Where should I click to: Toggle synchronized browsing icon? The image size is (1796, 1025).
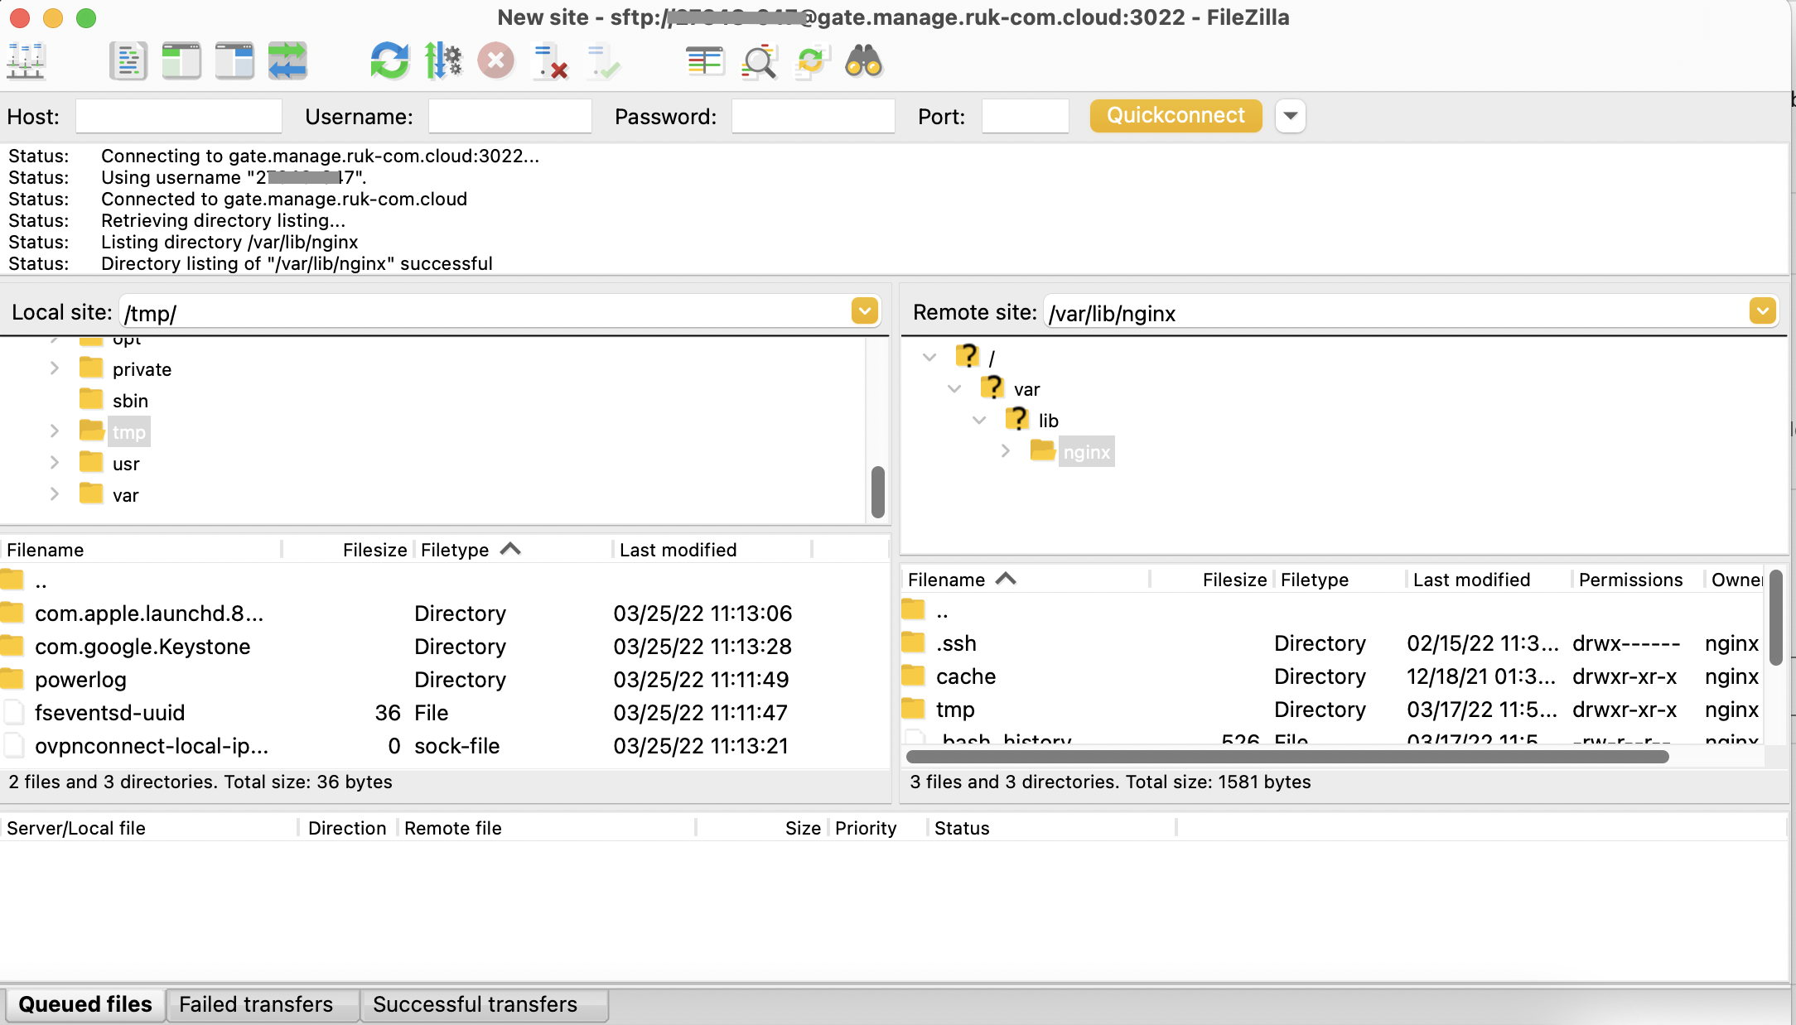point(812,61)
